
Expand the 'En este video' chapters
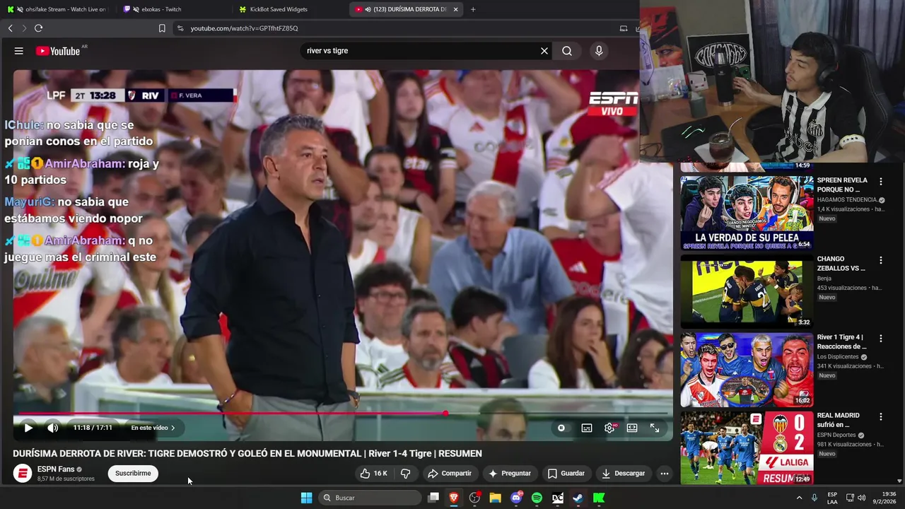pos(153,428)
